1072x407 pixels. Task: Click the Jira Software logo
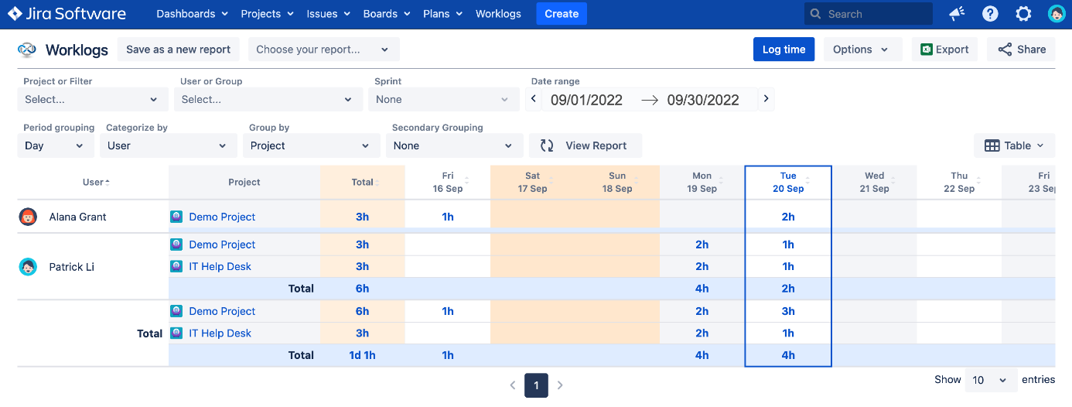tap(67, 14)
